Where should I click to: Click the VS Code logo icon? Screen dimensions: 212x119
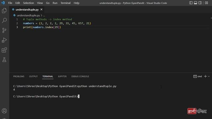tap(3, 3)
